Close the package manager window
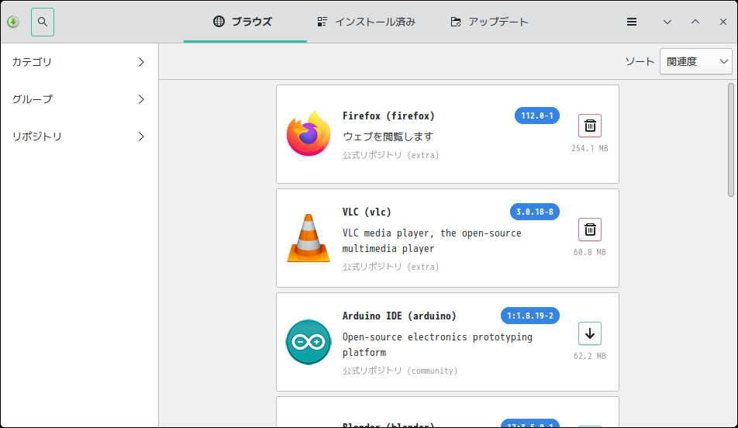 723,22
